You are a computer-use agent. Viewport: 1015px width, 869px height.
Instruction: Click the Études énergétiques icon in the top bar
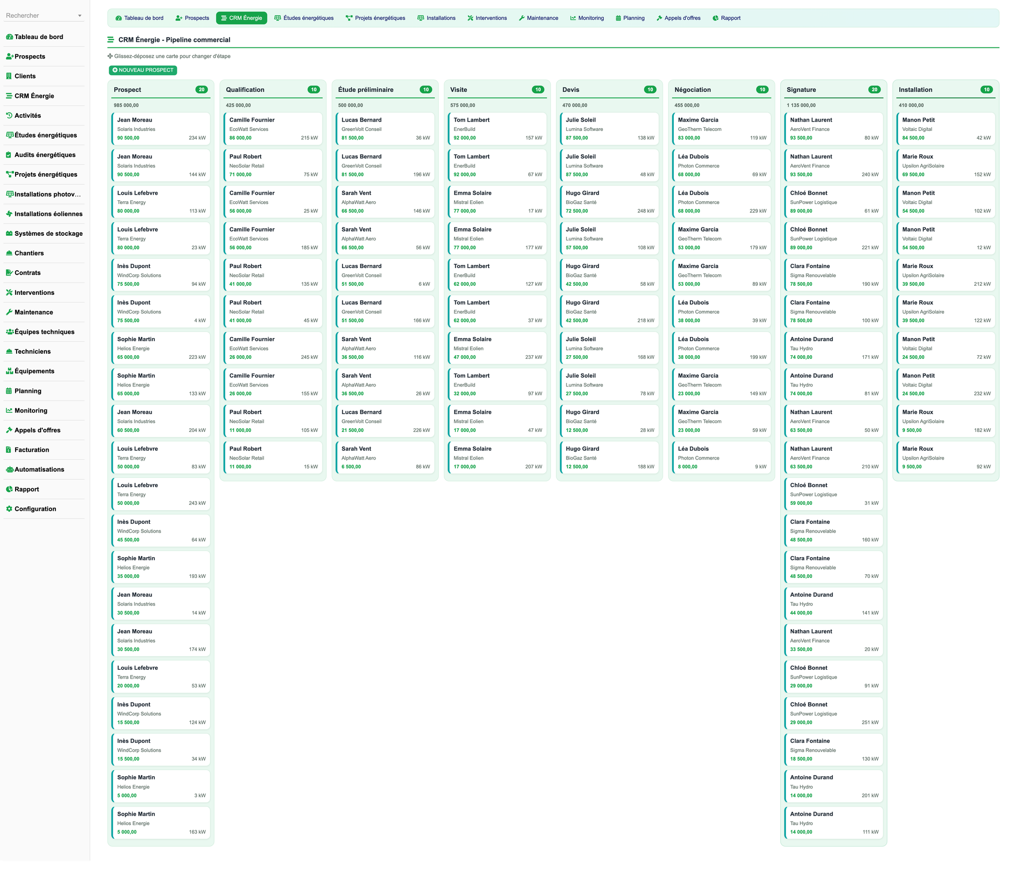pos(278,18)
